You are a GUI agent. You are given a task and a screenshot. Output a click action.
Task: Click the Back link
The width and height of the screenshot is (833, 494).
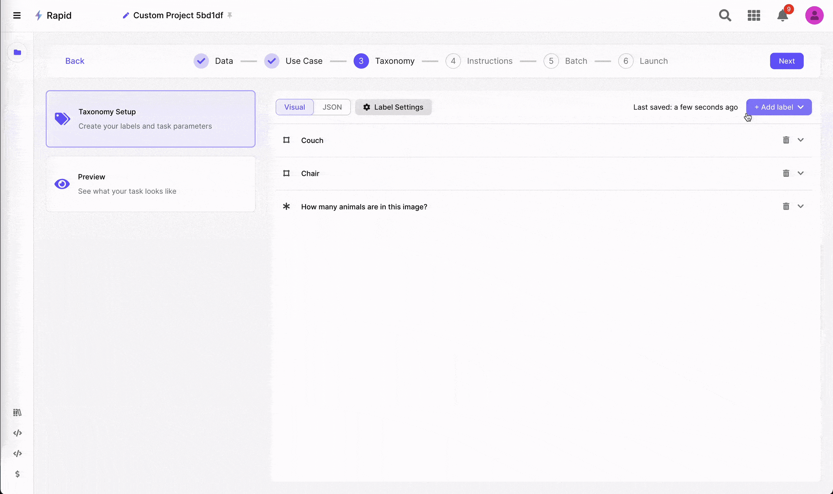(75, 61)
